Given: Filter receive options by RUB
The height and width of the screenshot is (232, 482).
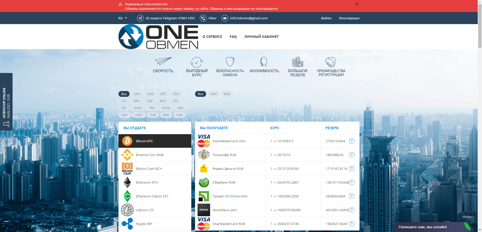Looking at the screenshot, I should pos(227,94).
